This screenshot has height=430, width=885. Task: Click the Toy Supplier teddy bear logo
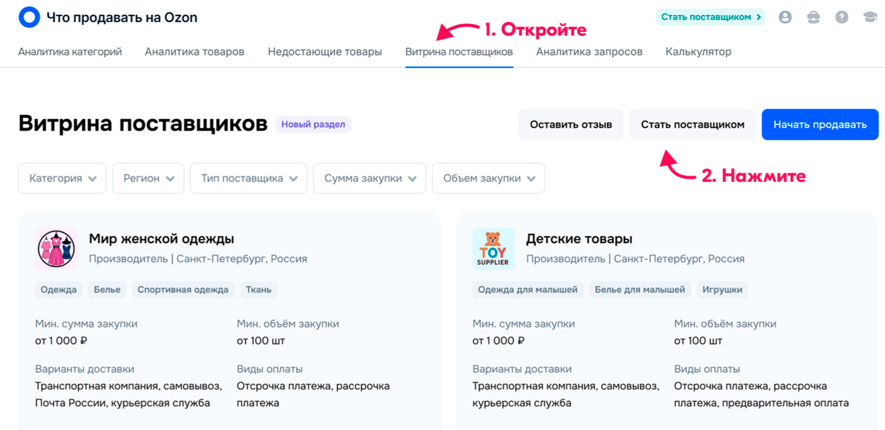pos(493,249)
